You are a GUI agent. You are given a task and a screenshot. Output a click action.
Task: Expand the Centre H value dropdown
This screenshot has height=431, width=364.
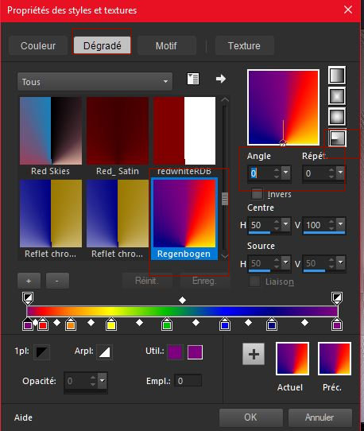click(x=285, y=224)
